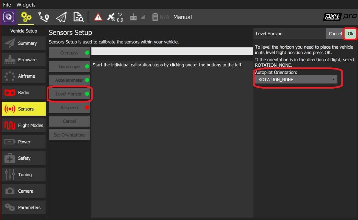The height and width of the screenshot is (220, 358).
Task: Open the Flight Modes setup page
Action: click(x=24, y=125)
